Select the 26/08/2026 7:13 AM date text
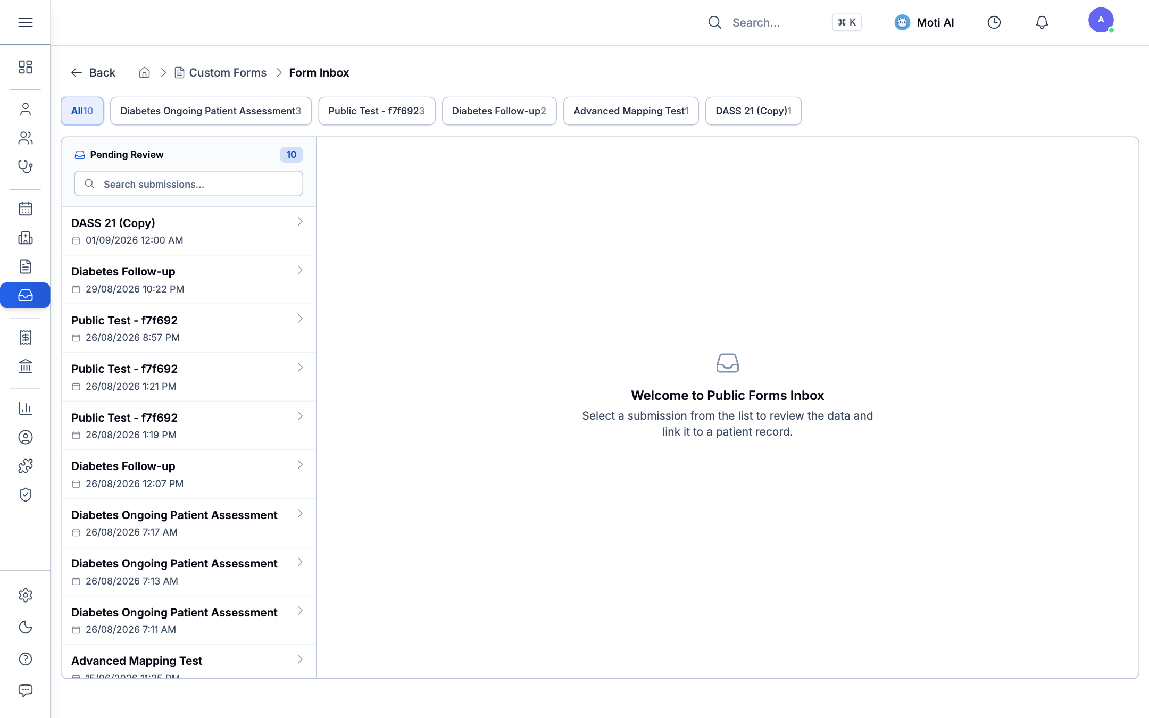 [x=132, y=581]
